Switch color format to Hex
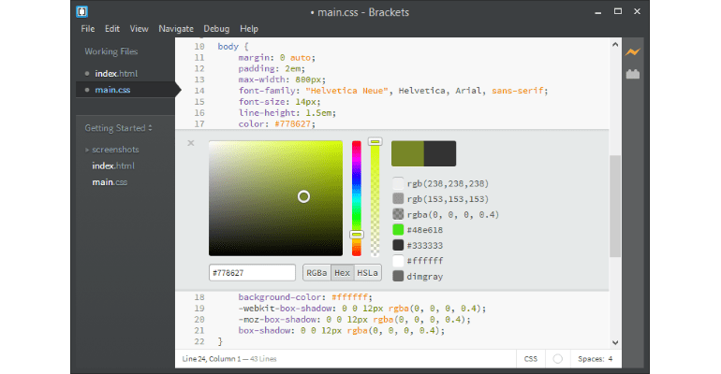The image size is (721, 374). (x=343, y=273)
